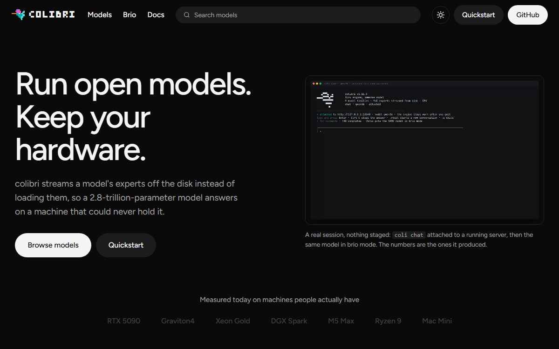Click the Quickstart button below hero text

126,245
